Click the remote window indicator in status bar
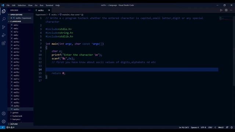The height and width of the screenshot is (132, 235). pyautogui.click(x=3, y=127)
